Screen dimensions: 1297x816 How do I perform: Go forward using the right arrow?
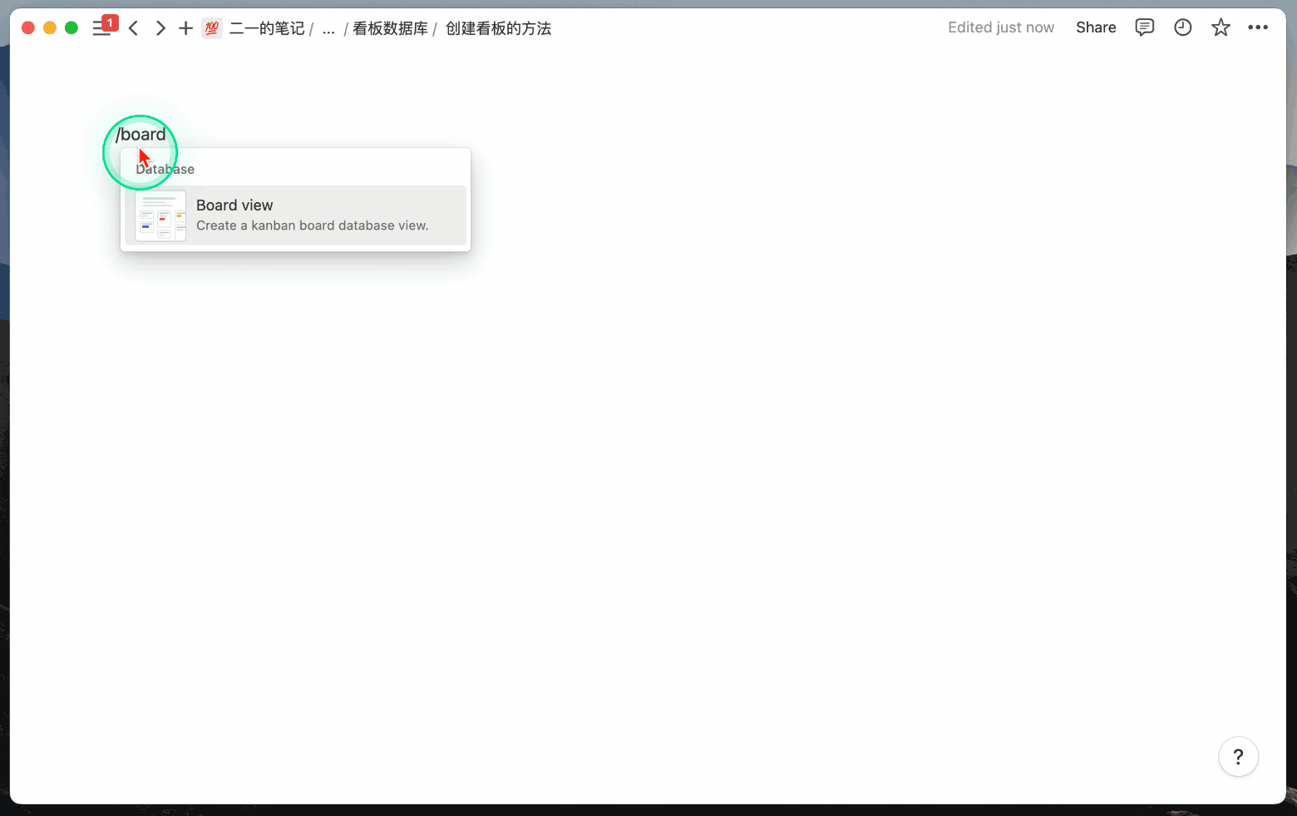pos(160,28)
